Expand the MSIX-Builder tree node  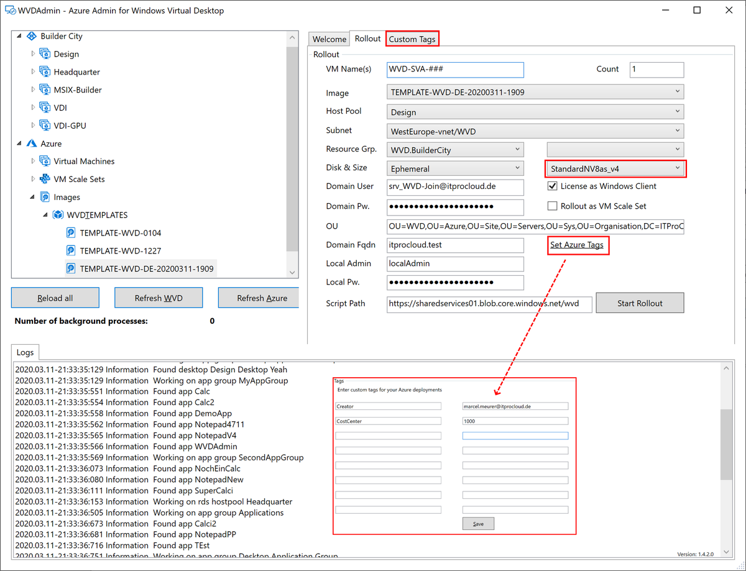pos(33,89)
